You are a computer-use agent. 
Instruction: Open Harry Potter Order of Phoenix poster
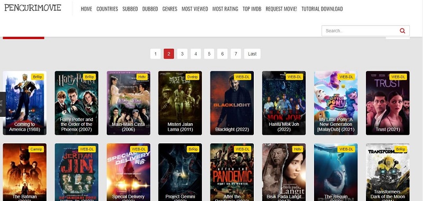pos(77,103)
